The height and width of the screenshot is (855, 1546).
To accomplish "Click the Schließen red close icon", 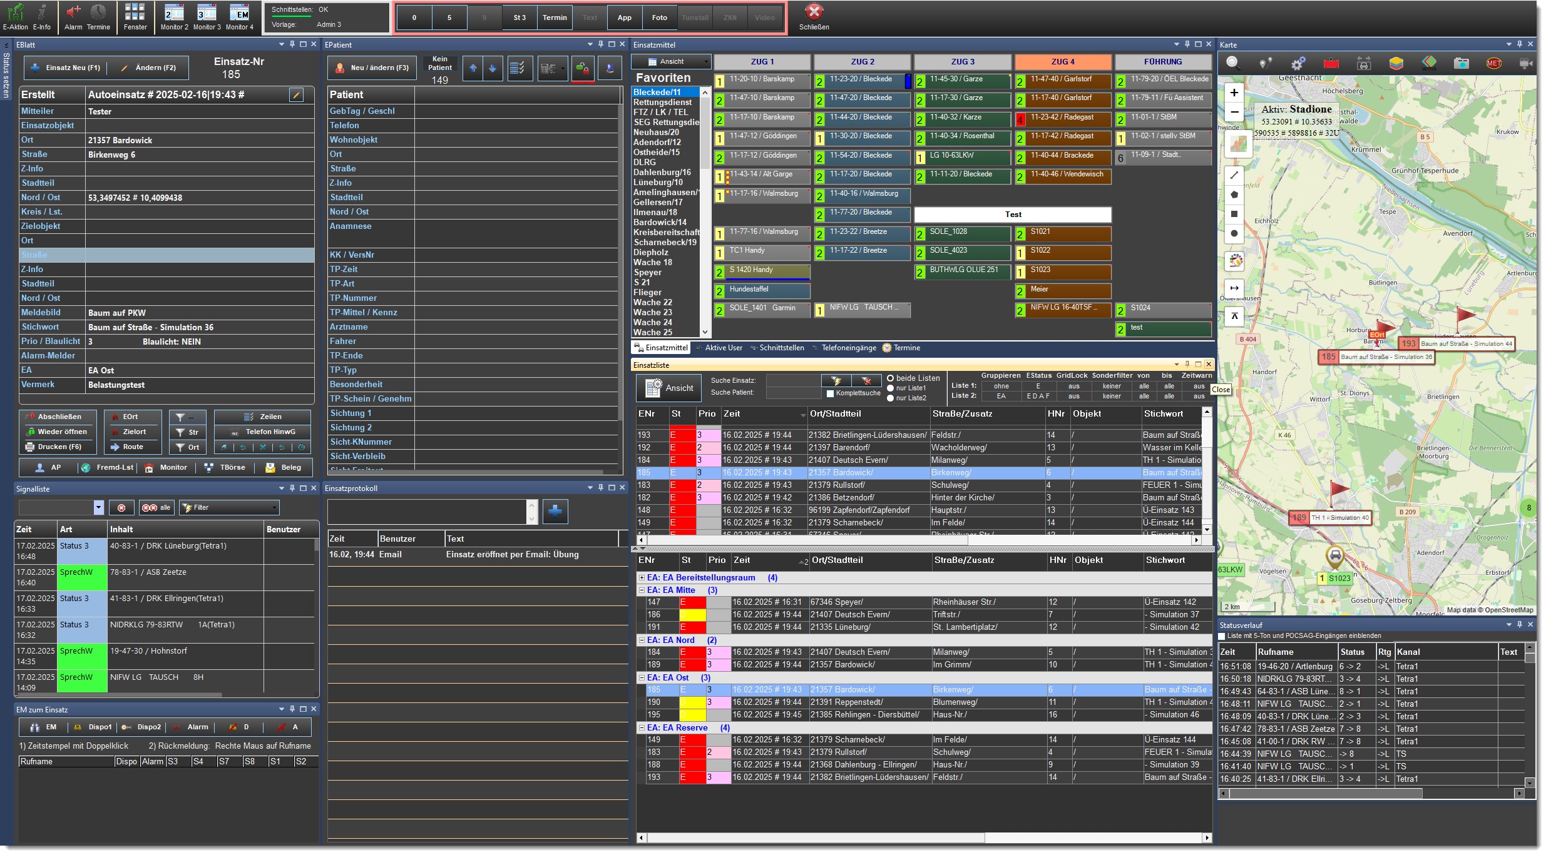I will [x=814, y=12].
